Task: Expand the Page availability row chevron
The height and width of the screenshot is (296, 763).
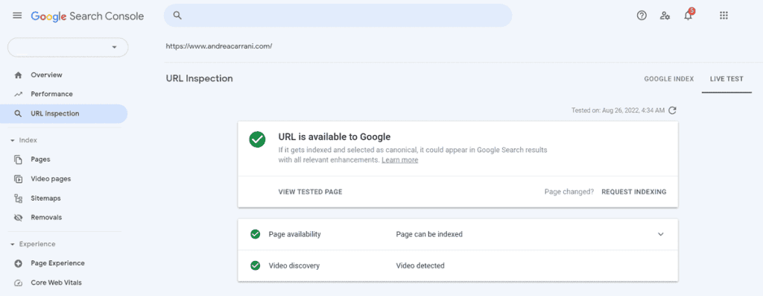Action: point(661,234)
